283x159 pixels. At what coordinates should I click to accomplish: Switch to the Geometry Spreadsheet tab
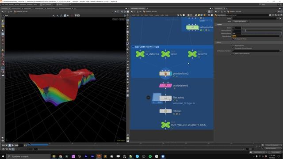click(x=65, y=8)
